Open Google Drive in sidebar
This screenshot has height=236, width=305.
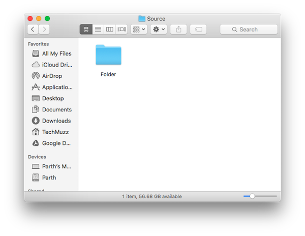52,143
